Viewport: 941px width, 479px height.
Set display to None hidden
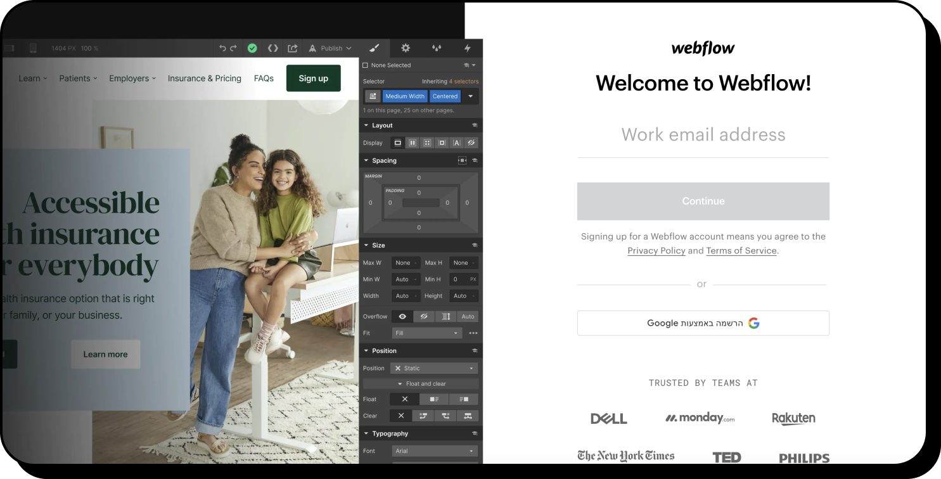pos(471,143)
